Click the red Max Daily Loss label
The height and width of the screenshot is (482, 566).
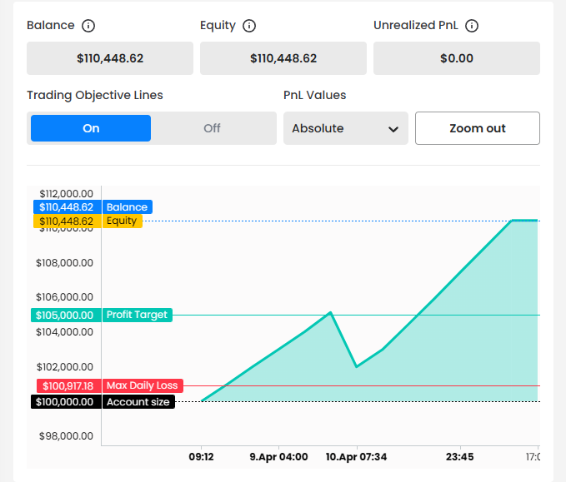142,386
